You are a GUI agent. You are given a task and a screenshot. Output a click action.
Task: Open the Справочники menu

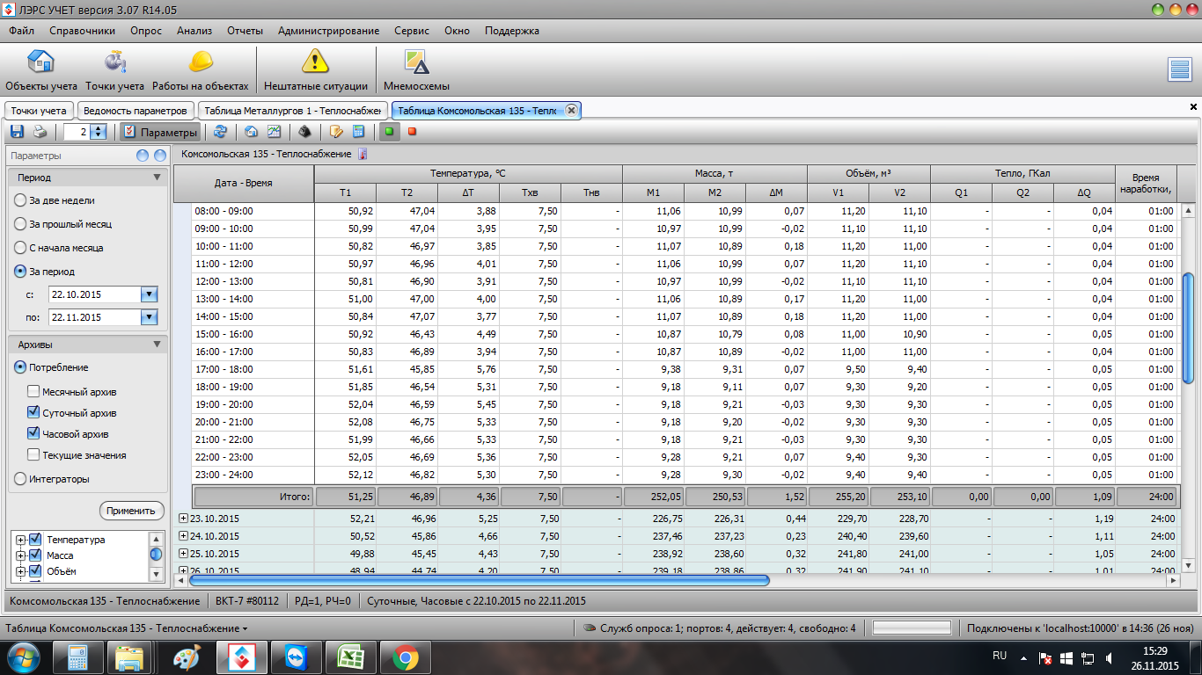coord(82,31)
